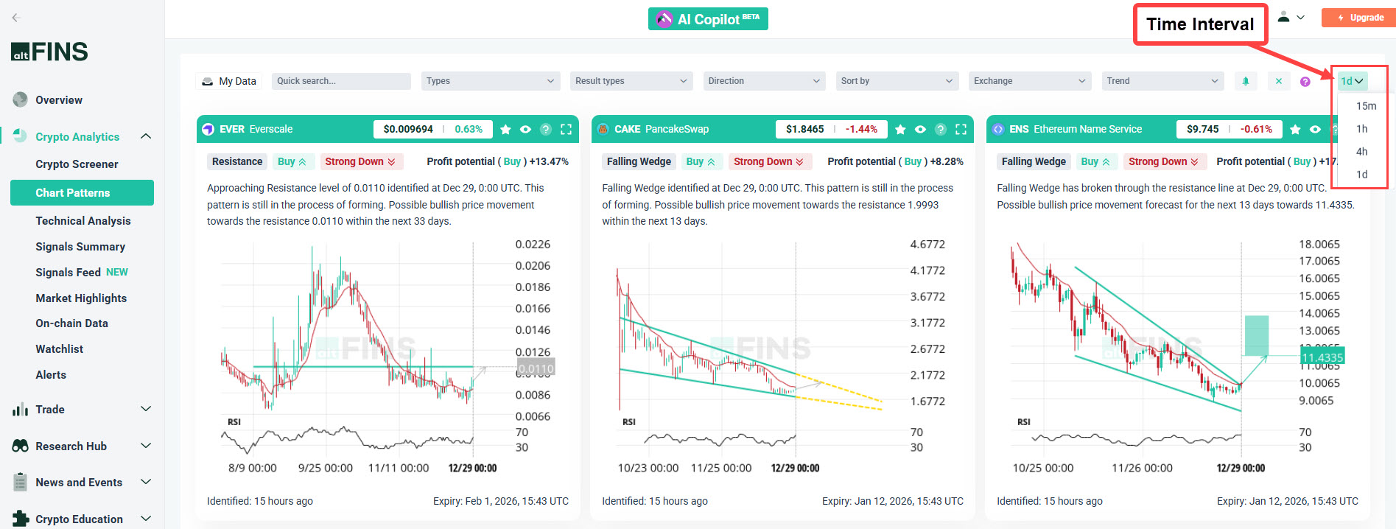Open the CAKE PancakeSwap price chart
This screenshot has height=529, width=1396.
tap(782, 359)
